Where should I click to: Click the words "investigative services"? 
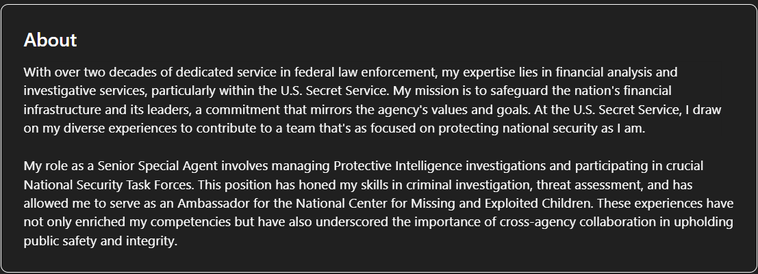point(84,91)
